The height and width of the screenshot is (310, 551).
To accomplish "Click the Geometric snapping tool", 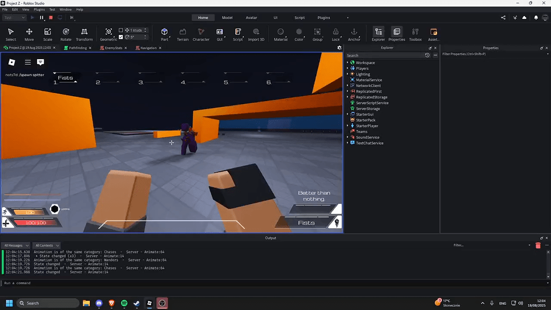I will (108, 34).
